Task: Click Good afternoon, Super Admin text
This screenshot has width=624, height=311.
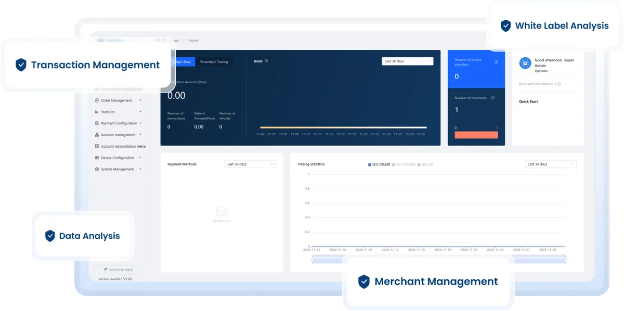Action: [x=554, y=62]
